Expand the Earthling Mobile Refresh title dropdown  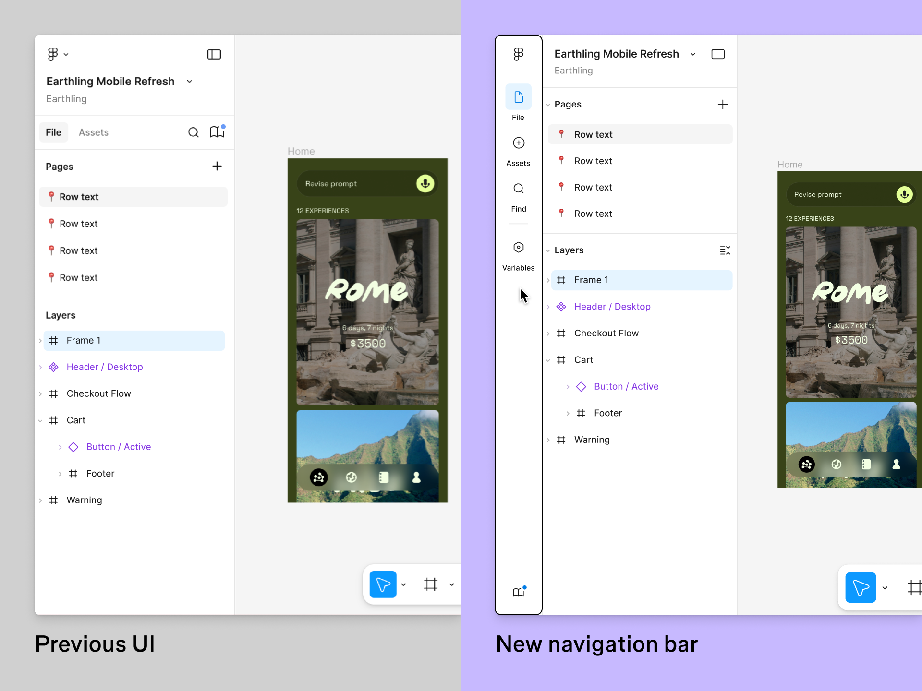pyautogui.click(x=693, y=54)
